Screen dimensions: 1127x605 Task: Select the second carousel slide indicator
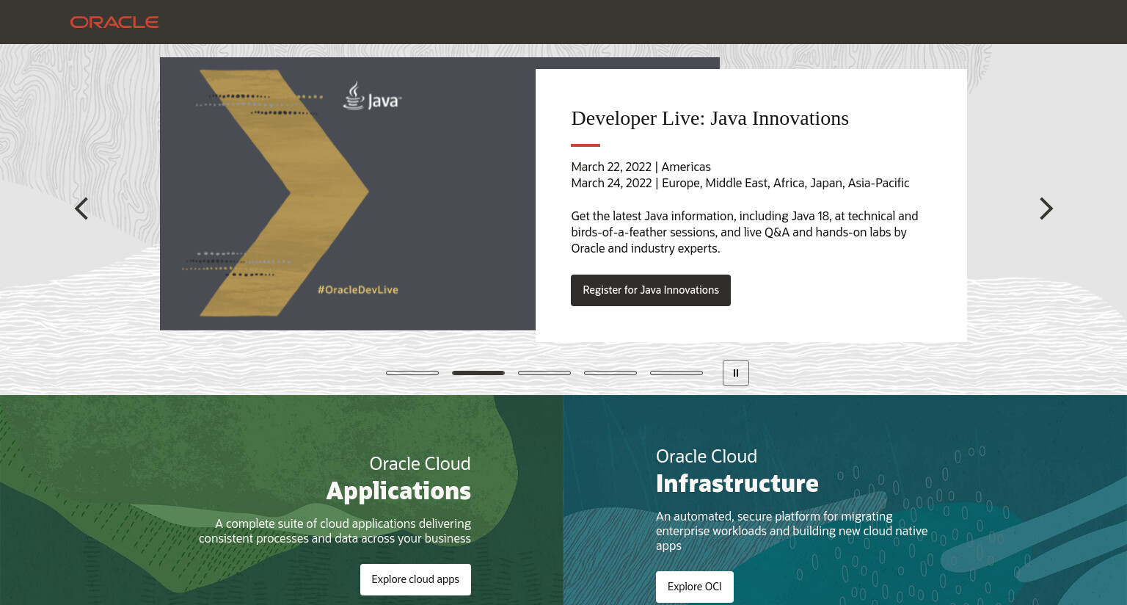click(478, 373)
